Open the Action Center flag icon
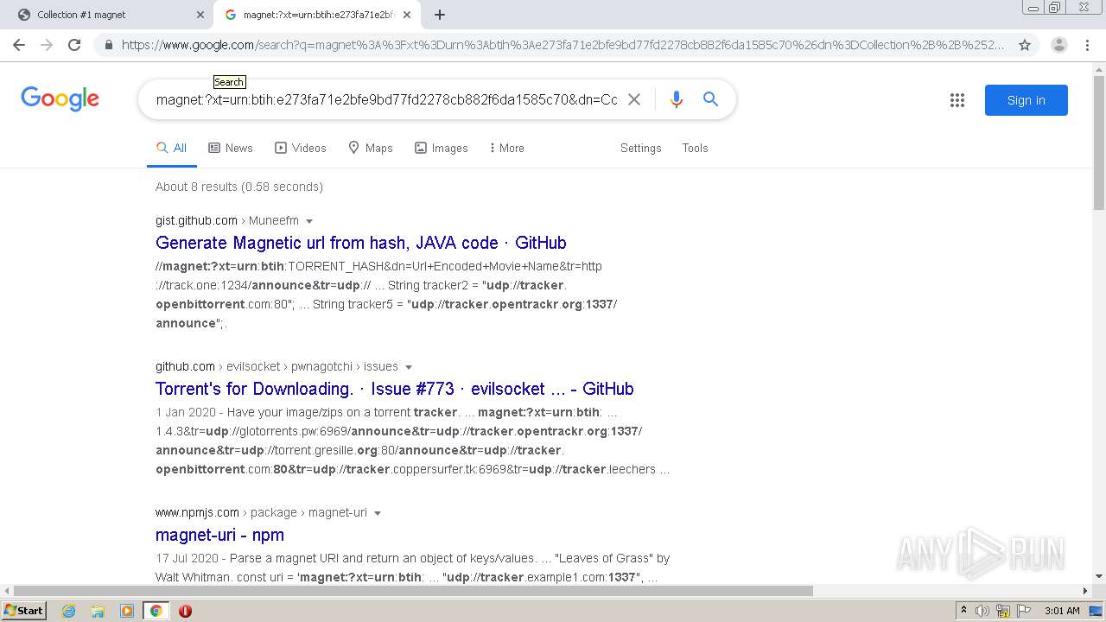 [x=1023, y=611]
